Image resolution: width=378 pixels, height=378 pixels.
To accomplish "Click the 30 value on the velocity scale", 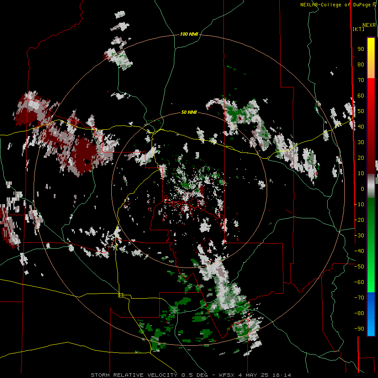I will 361,142.
